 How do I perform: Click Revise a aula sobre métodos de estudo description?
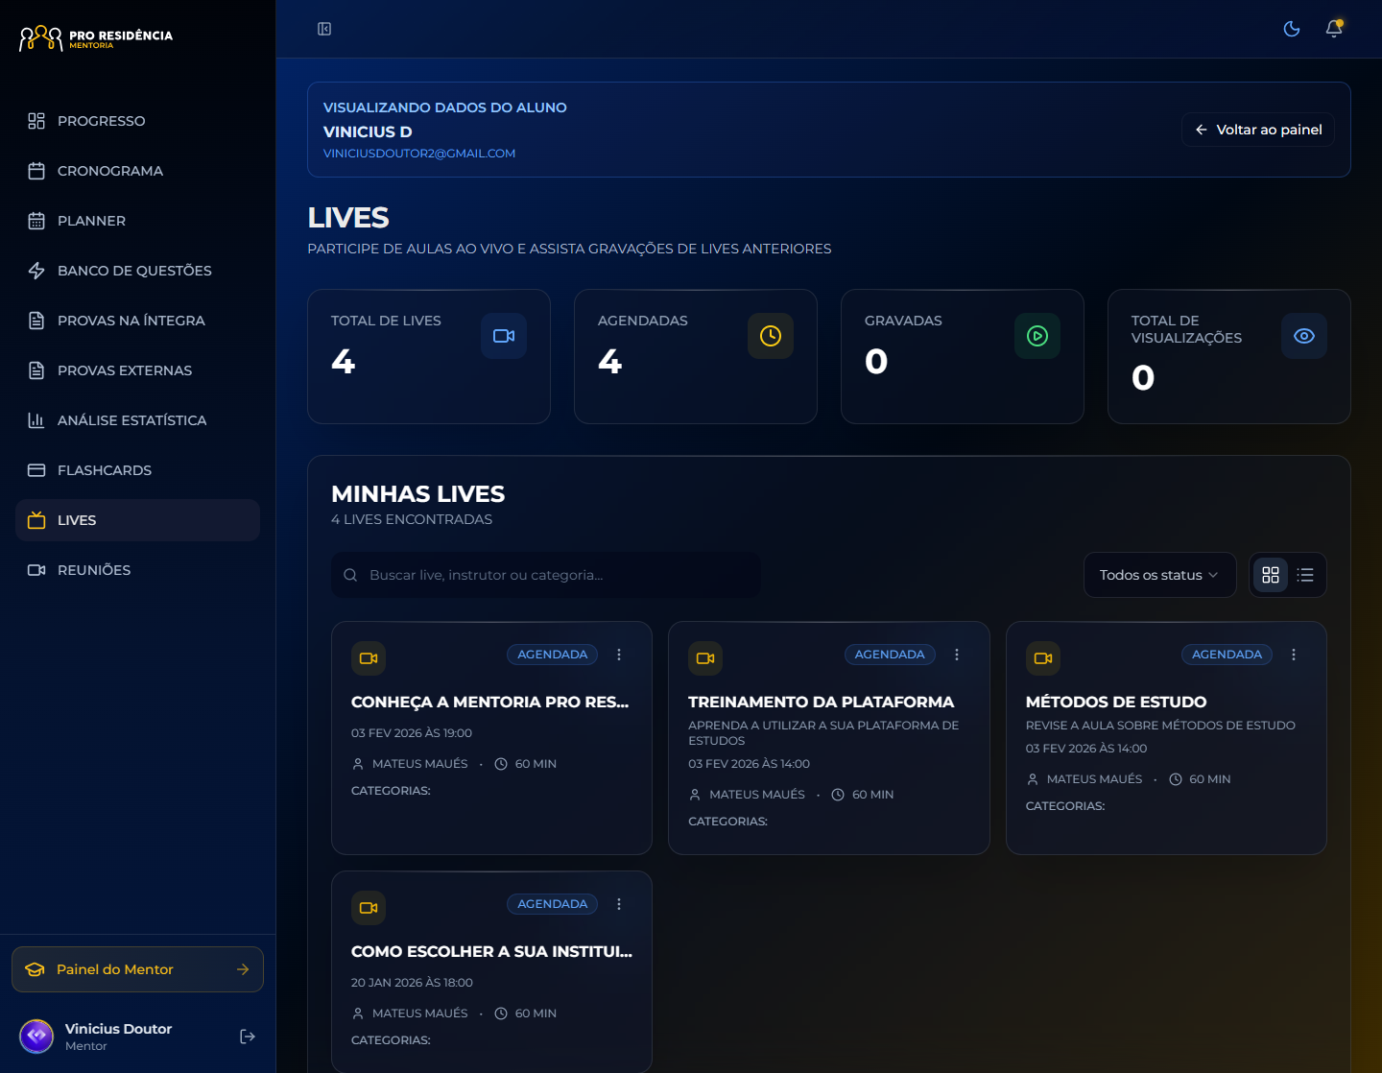[x=1160, y=726]
